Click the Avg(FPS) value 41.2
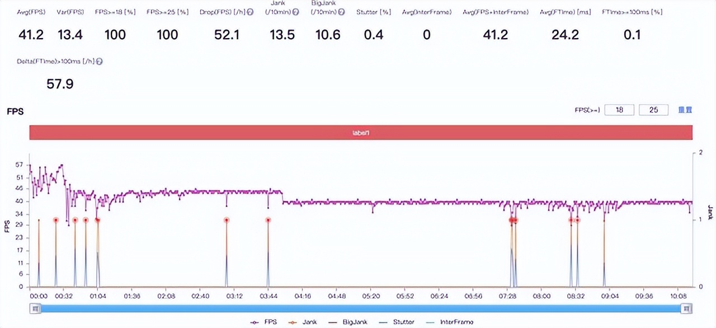716x328 pixels. point(31,35)
